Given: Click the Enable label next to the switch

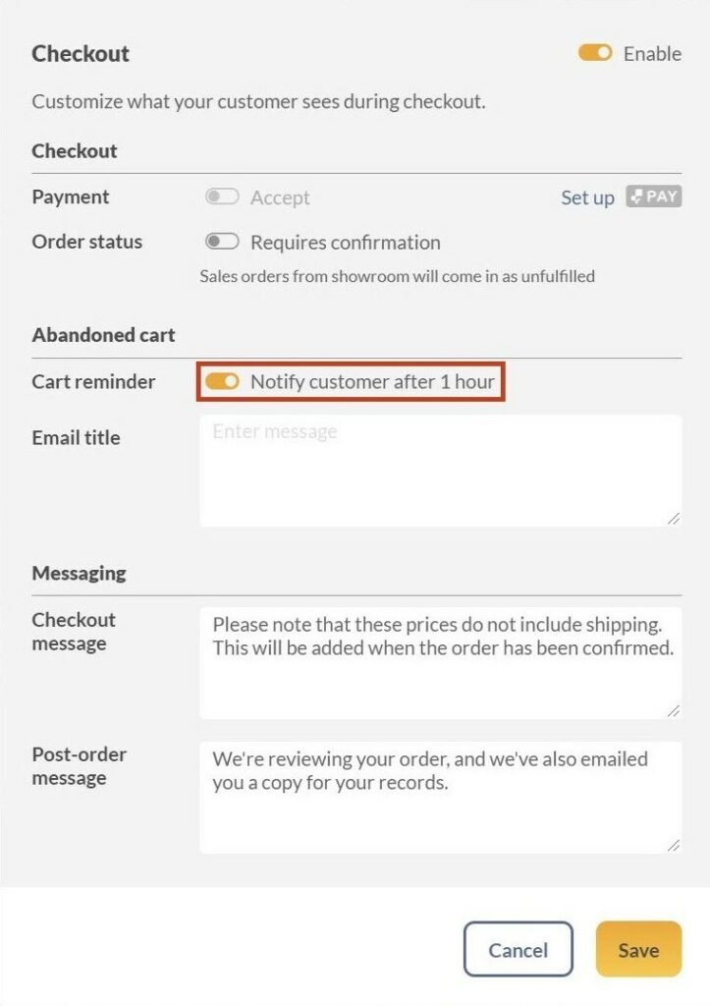Looking at the screenshot, I should point(652,54).
